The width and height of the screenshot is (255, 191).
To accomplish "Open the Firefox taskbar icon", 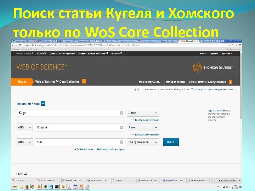I will 27,187.
